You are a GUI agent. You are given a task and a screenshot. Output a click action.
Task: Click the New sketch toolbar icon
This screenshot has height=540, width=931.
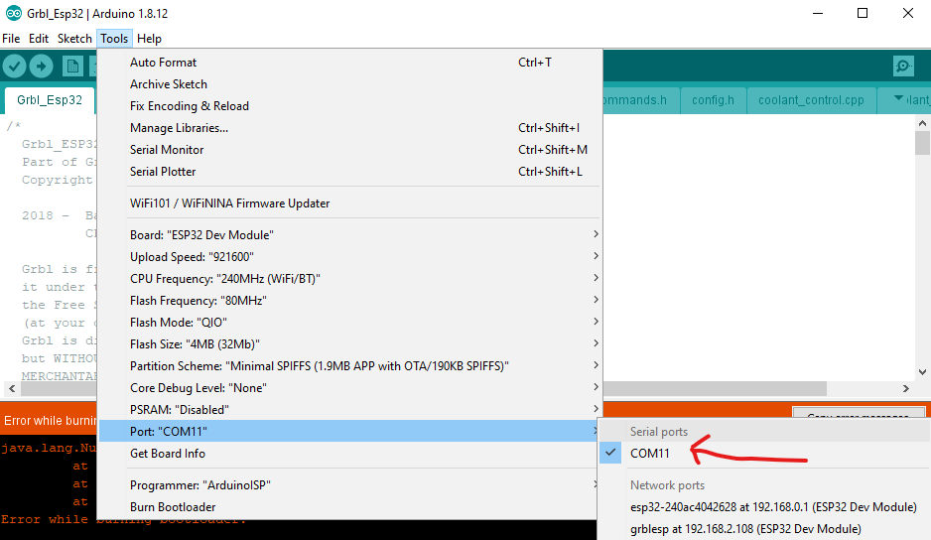(x=72, y=66)
